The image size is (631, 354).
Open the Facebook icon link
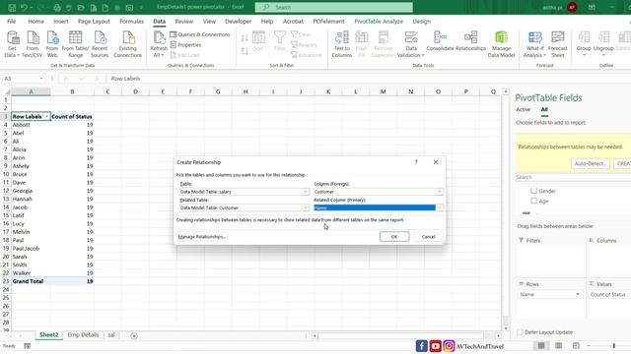[x=421, y=346]
